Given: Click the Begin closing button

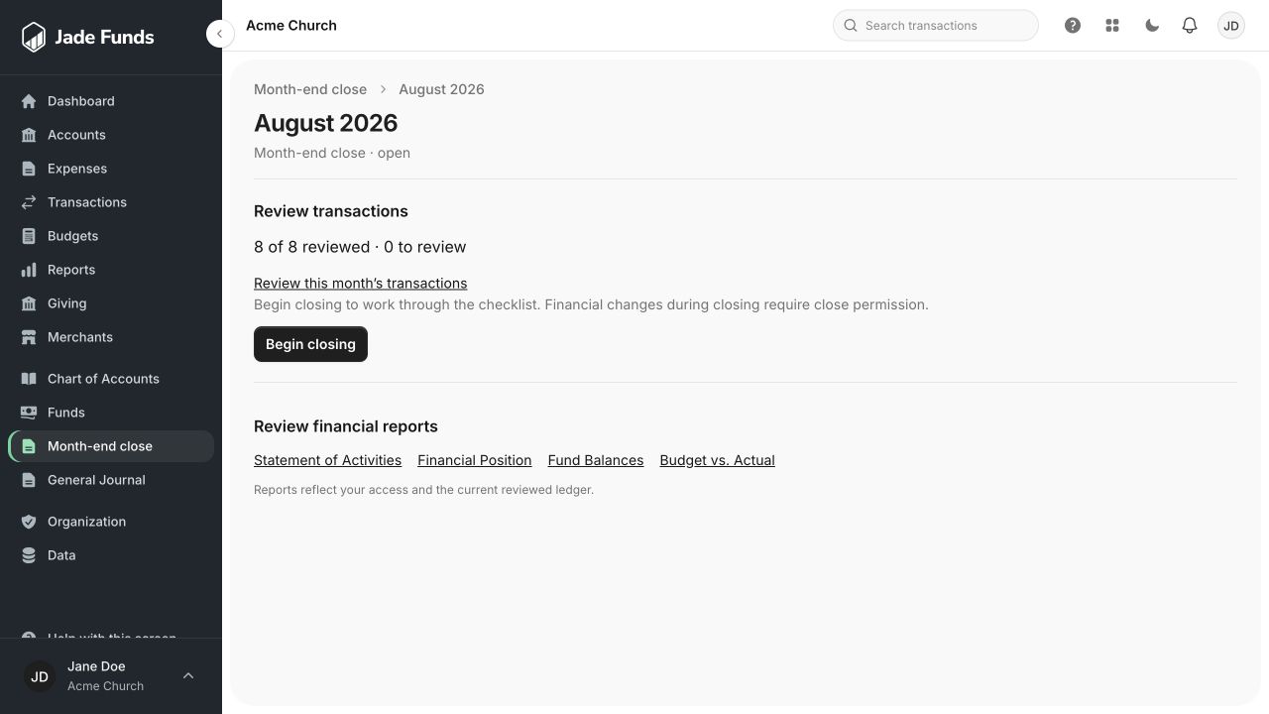Looking at the screenshot, I should coord(310,344).
